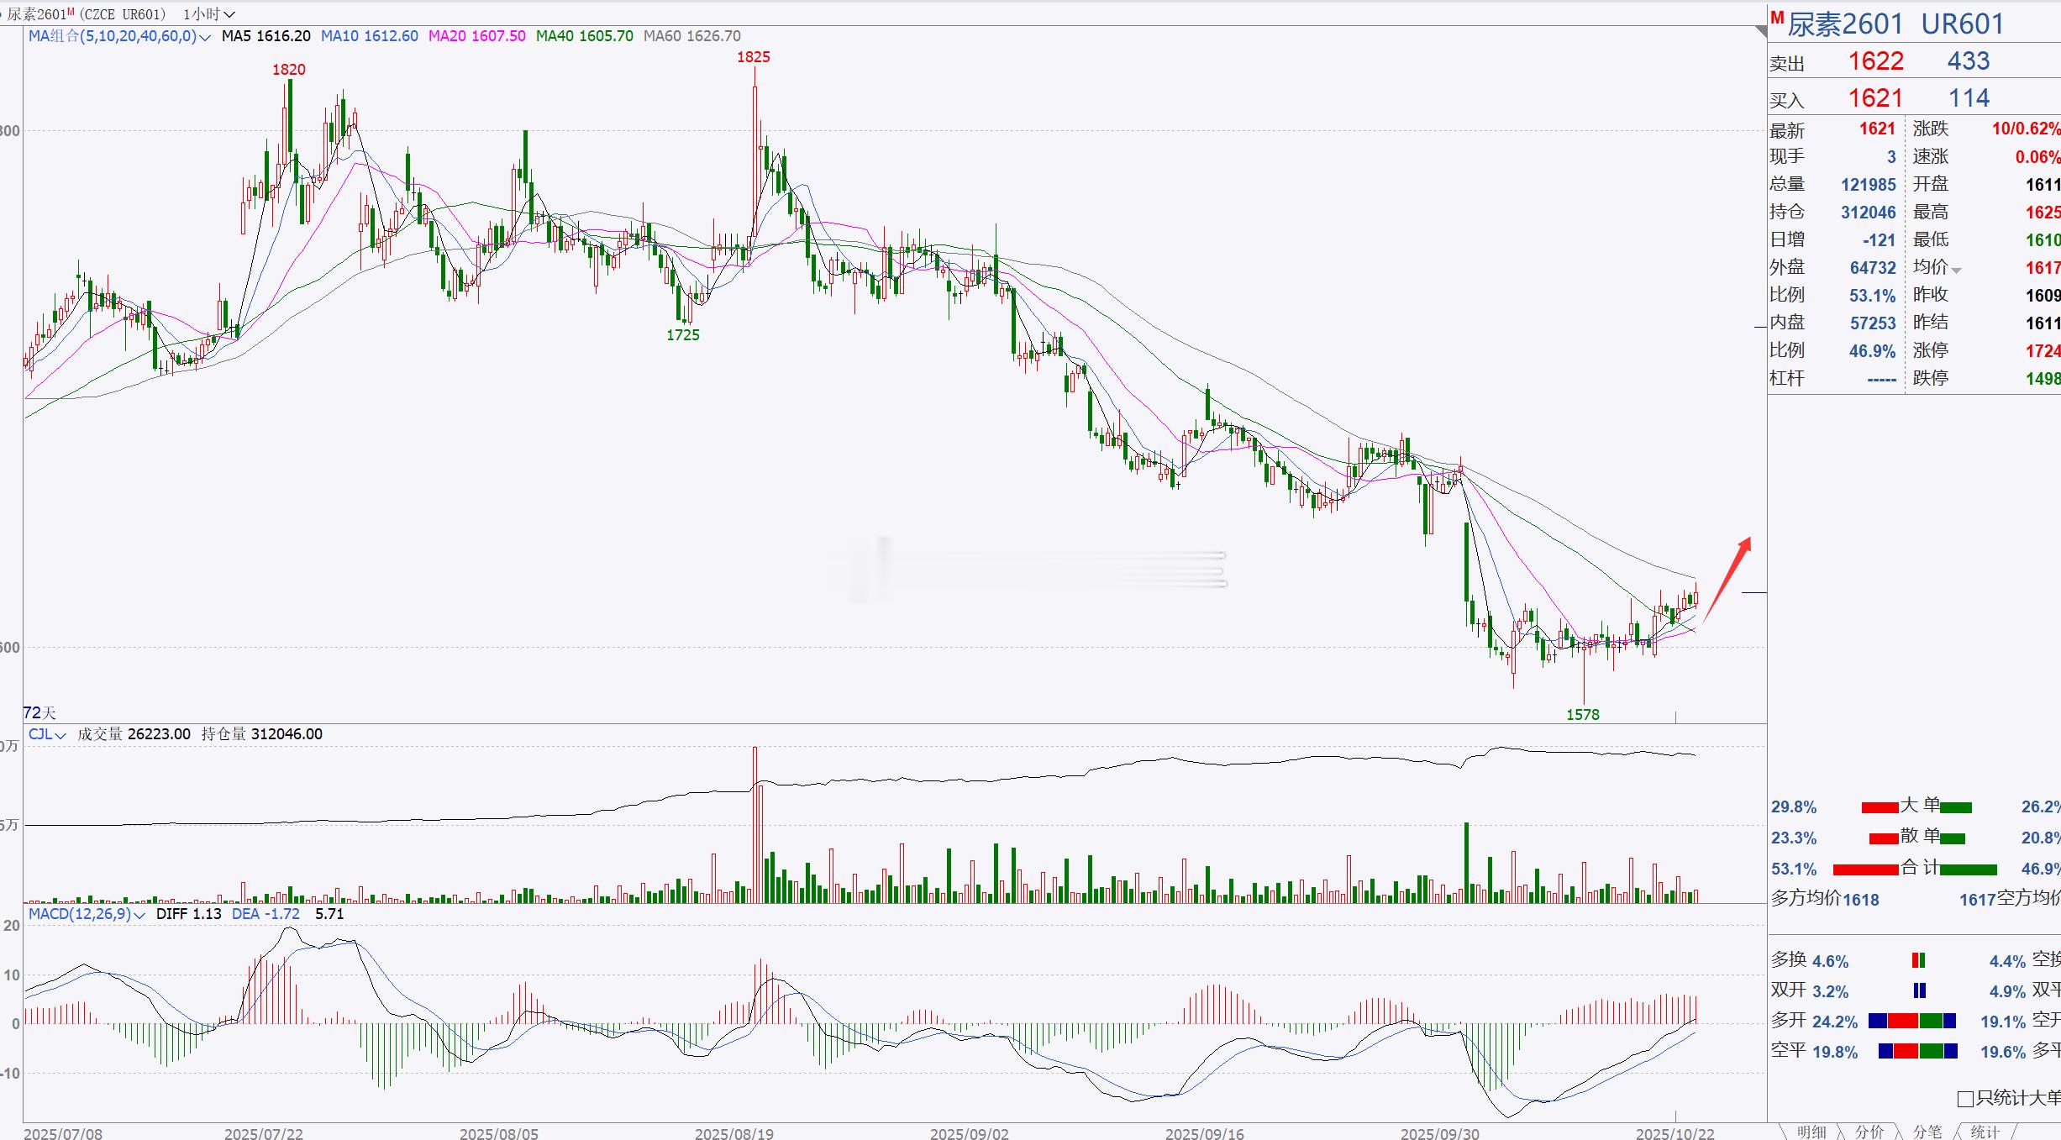Select the 分笔 tab

click(x=1927, y=1132)
